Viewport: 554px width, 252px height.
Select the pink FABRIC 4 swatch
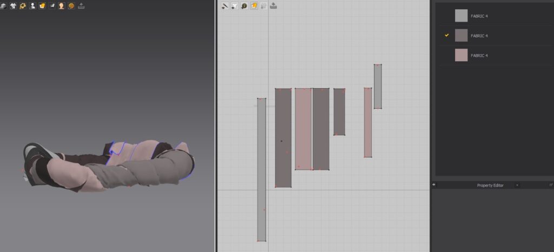[461, 55]
